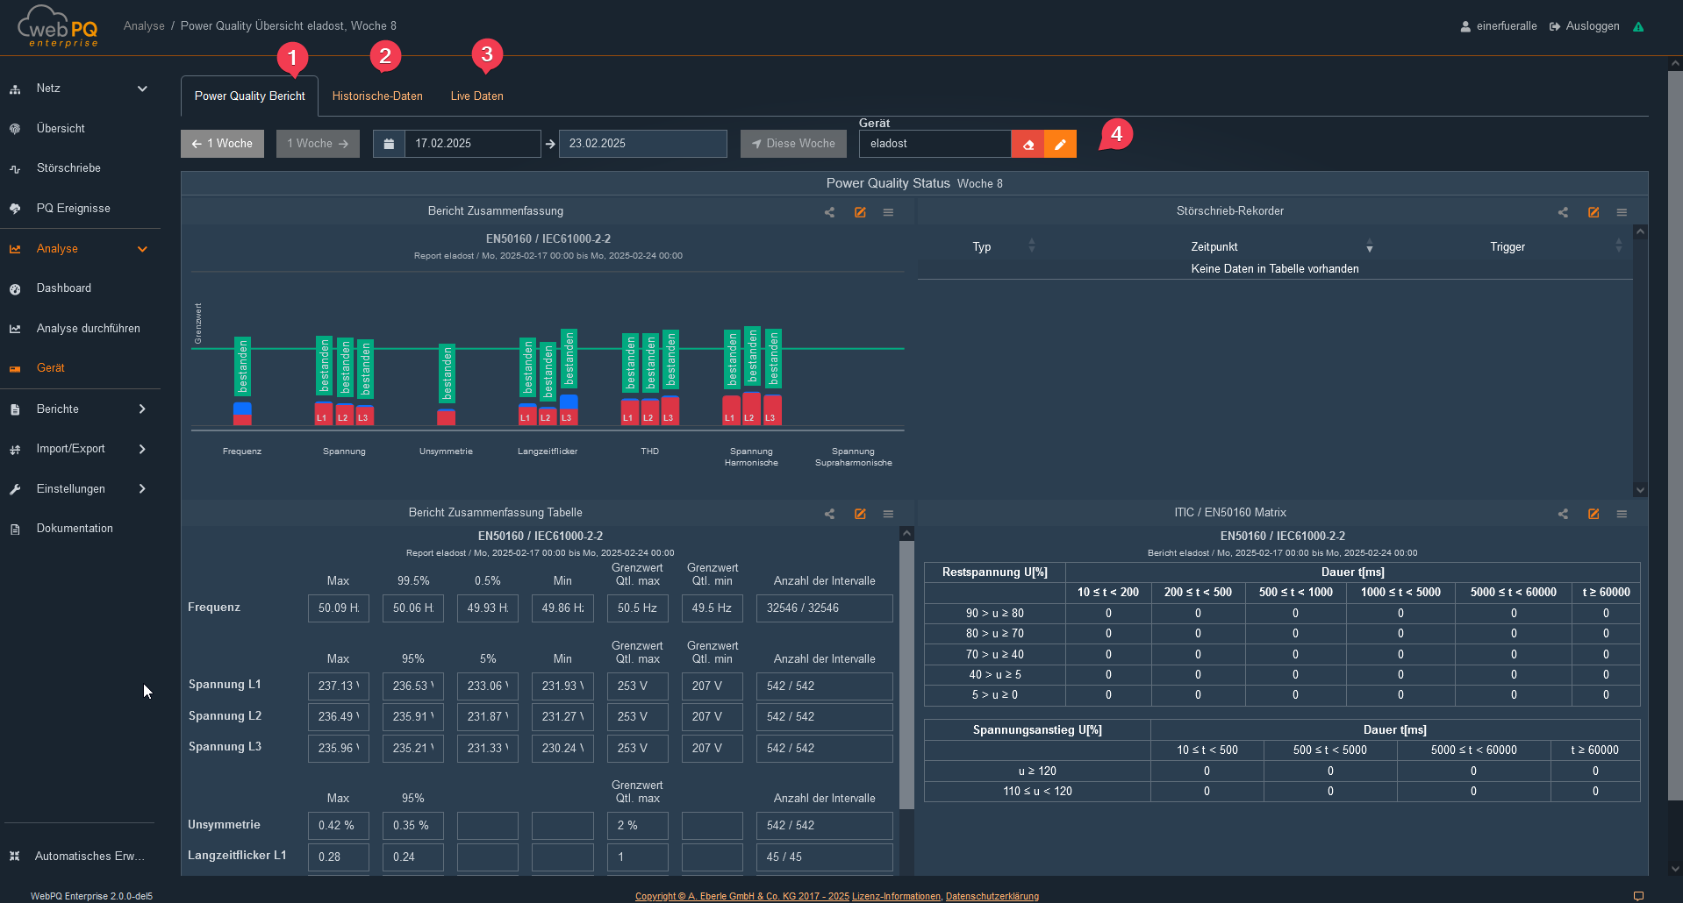Sort the table by the Zeitpunkt column
The image size is (1683, 903).
pyautogui.click(x=1369, y=247)
